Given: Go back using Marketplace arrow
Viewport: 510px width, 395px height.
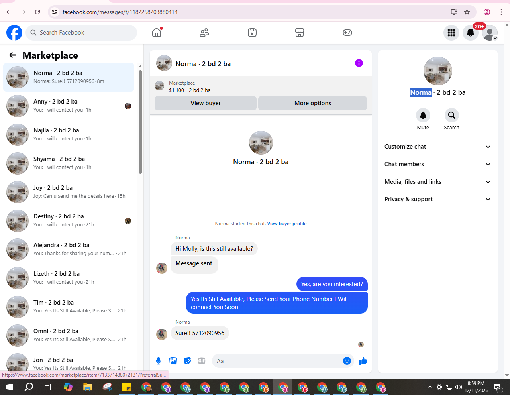Looking at the screenshot, I should pos(13,55).
